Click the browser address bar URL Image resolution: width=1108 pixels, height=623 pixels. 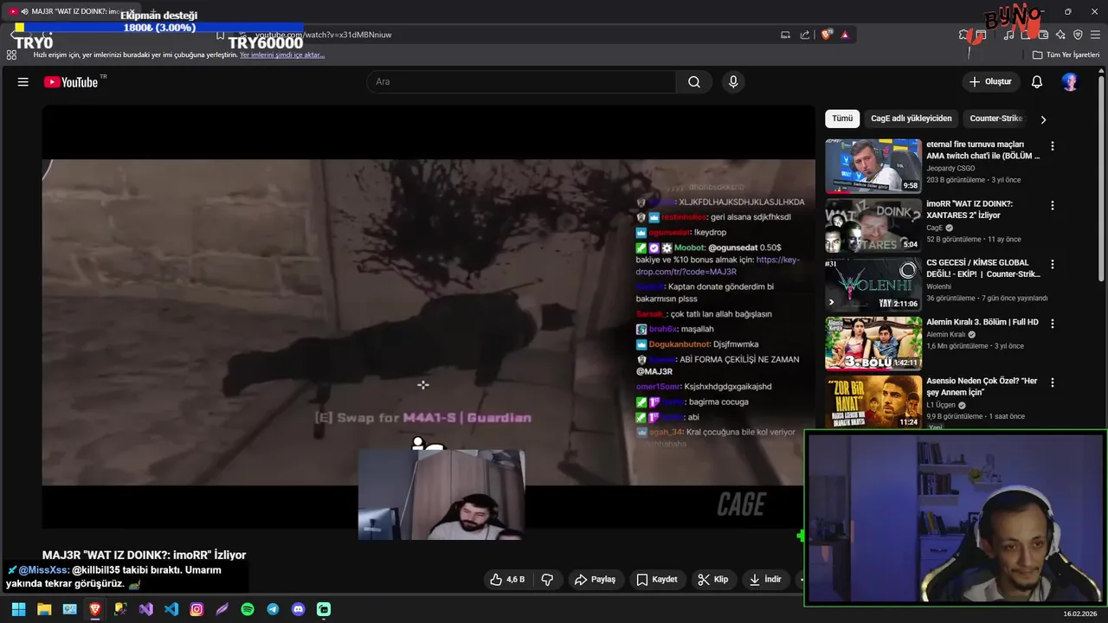pyautogui.click(x=323, y=35)
